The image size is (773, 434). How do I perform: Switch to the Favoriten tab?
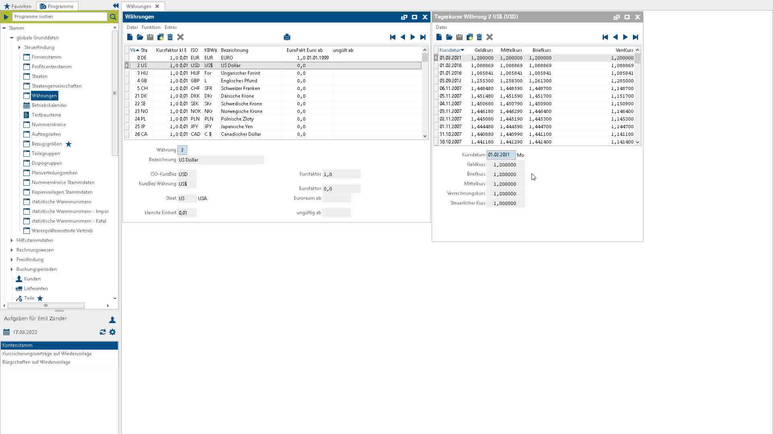18,6
